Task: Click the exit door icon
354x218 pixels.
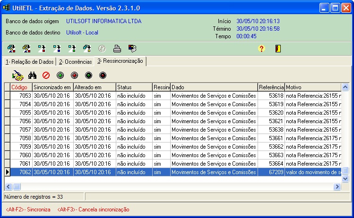Action: click(x=278, y=49)
